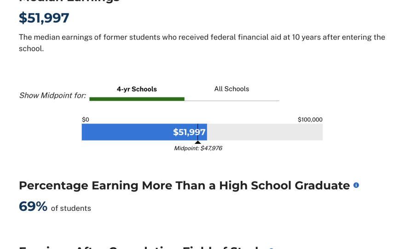Click green underline beneath 4-yr Schools tab
The image size is (405, 249).
[137, 99]
